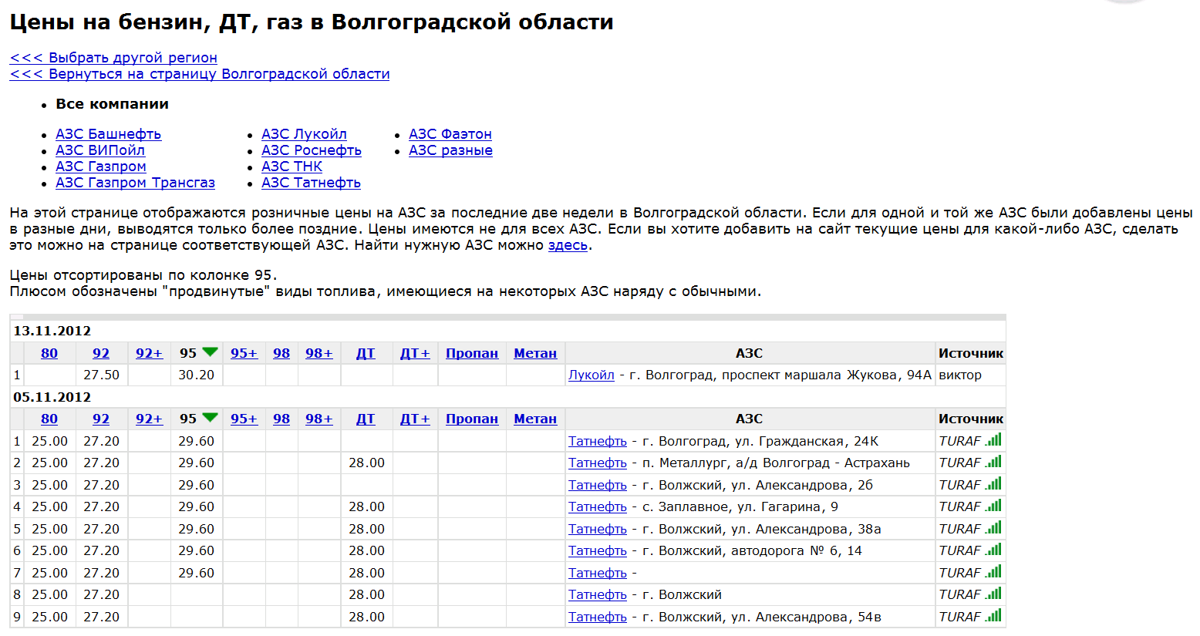Click the signal bars icon for Татнефть ул. Александрова, 54в

[x=993, y=616]
